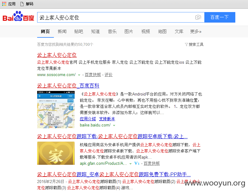The height and width of the screenshot is (192, 248).
Task: Open the 支持版本 sublink
Action: (x=107, y=119)
